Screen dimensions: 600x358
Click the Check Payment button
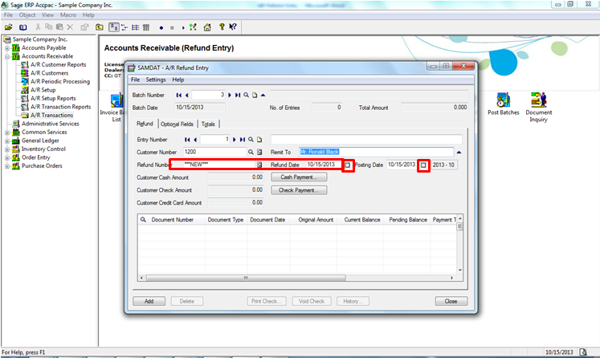coord(299,190)
